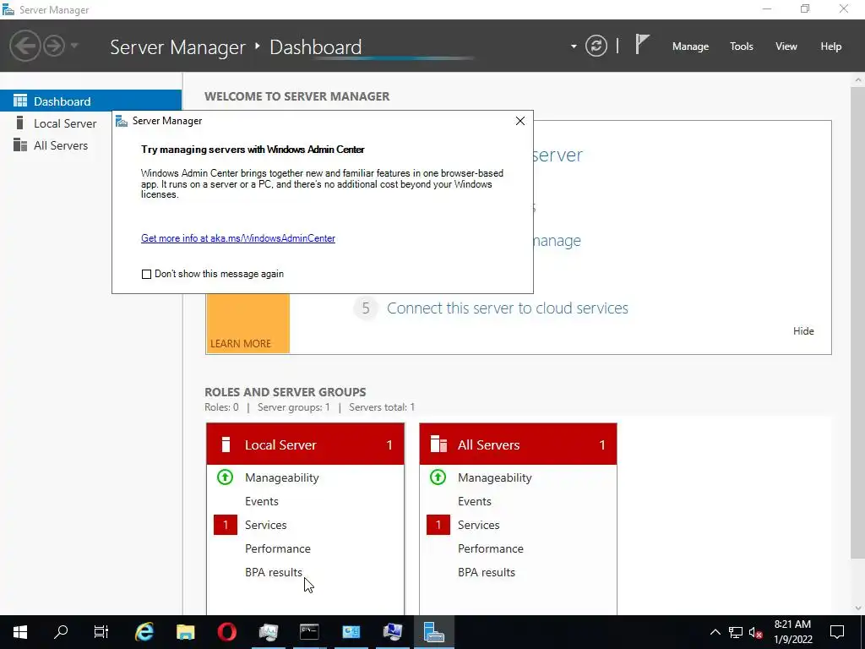Click Performance in the All Servers tile
This screenshot has height=649, width=865.
tap(491, 548)
